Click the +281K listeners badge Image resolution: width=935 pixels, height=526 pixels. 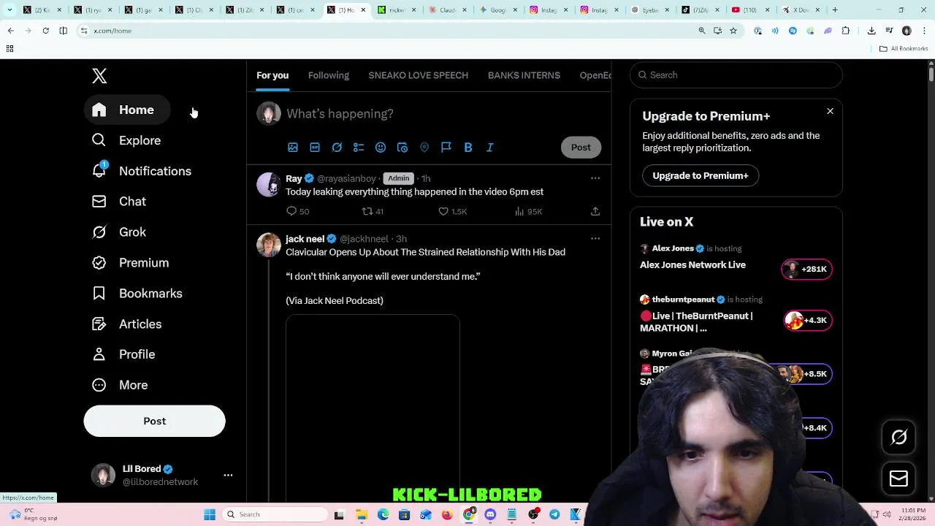806,270
